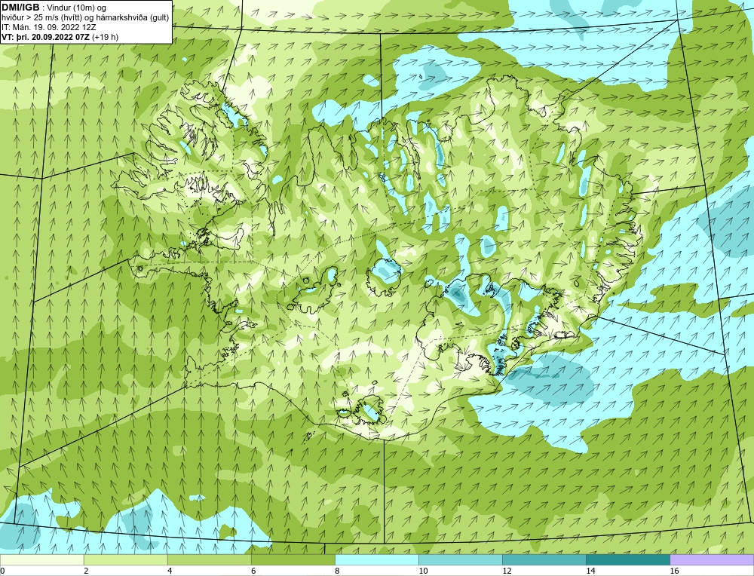Click the 4–6 m/s green legend swatch
Image resolution: width=754 pixels, height=576 pixels.
click(209, 559)
